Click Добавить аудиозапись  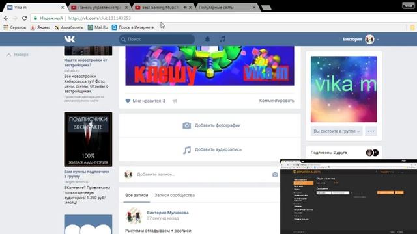[x=218, y=149]
